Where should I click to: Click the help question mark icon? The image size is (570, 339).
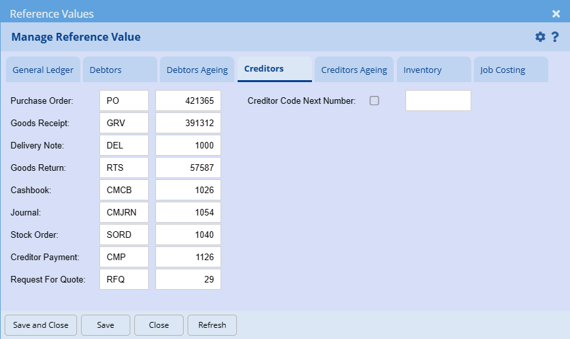click(555, 37)
